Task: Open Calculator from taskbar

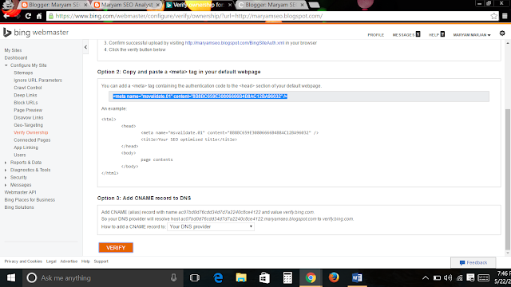Action: pos(287,278)
